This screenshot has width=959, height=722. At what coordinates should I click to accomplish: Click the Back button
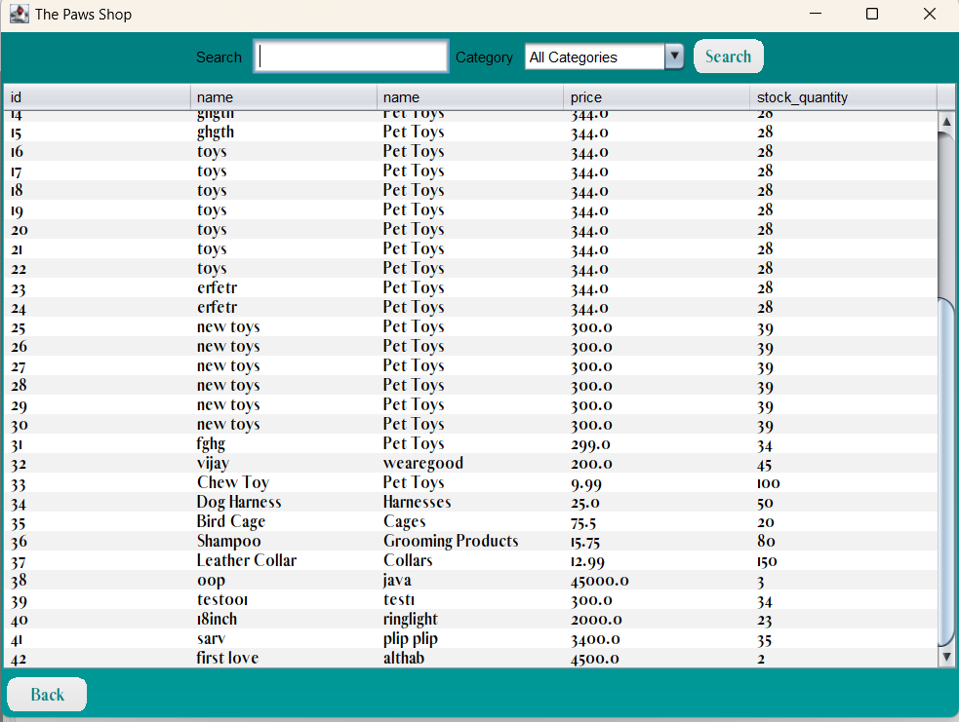click(x=46, y=694)
